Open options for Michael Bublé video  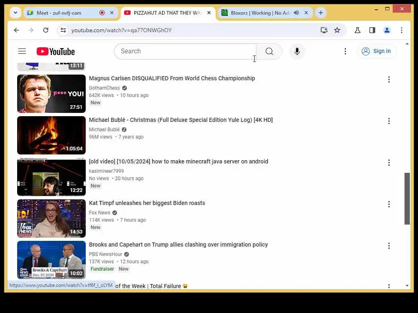(x=389, y=121)
